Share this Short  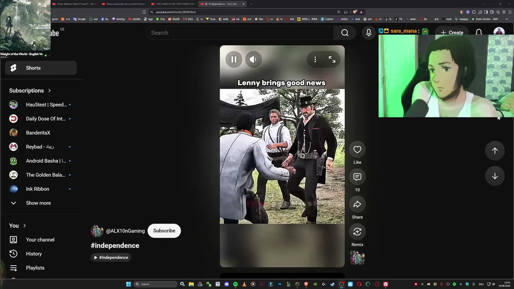tap(357, 204)
